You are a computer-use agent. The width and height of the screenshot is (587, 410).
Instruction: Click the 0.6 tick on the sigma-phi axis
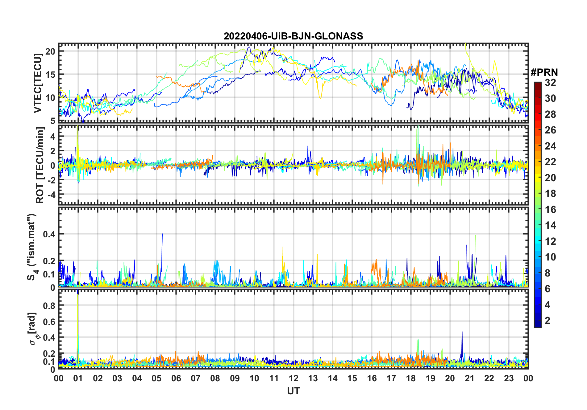(x=49, y=322)
